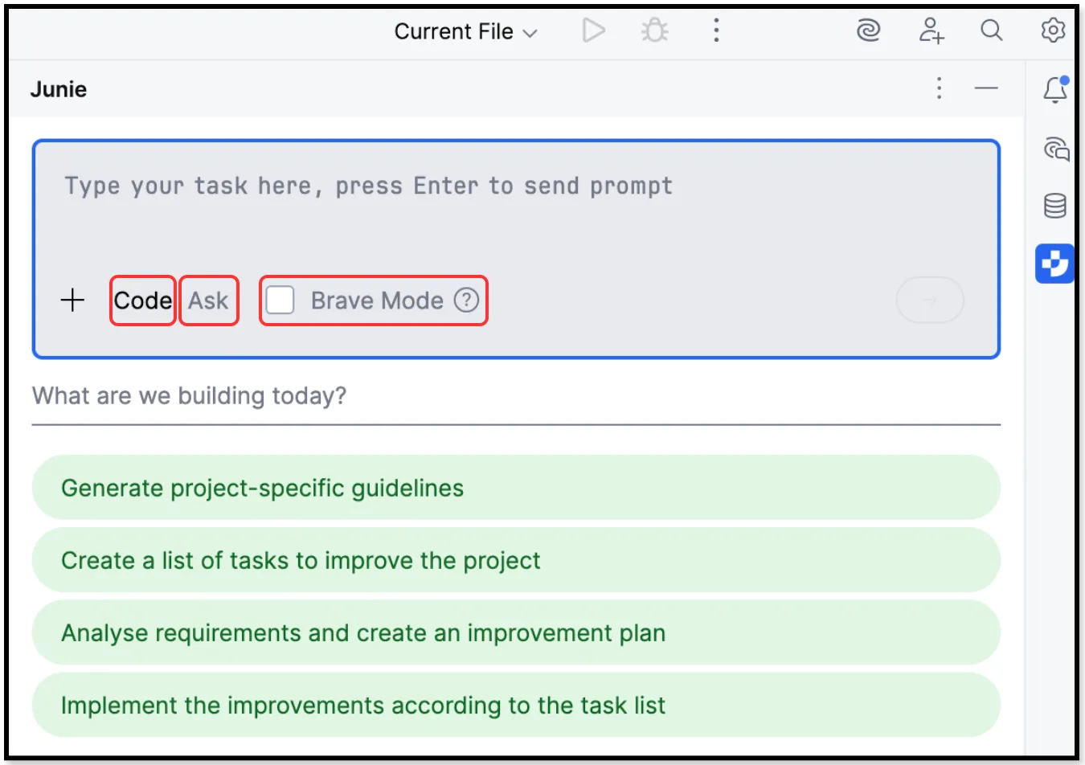Open the Junie panel options menu

[939, 89]
